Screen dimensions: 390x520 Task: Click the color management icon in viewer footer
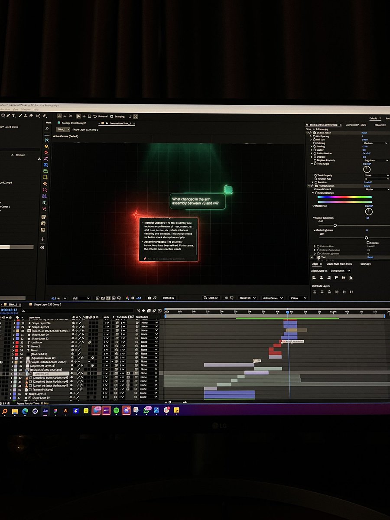pos(127,298)
